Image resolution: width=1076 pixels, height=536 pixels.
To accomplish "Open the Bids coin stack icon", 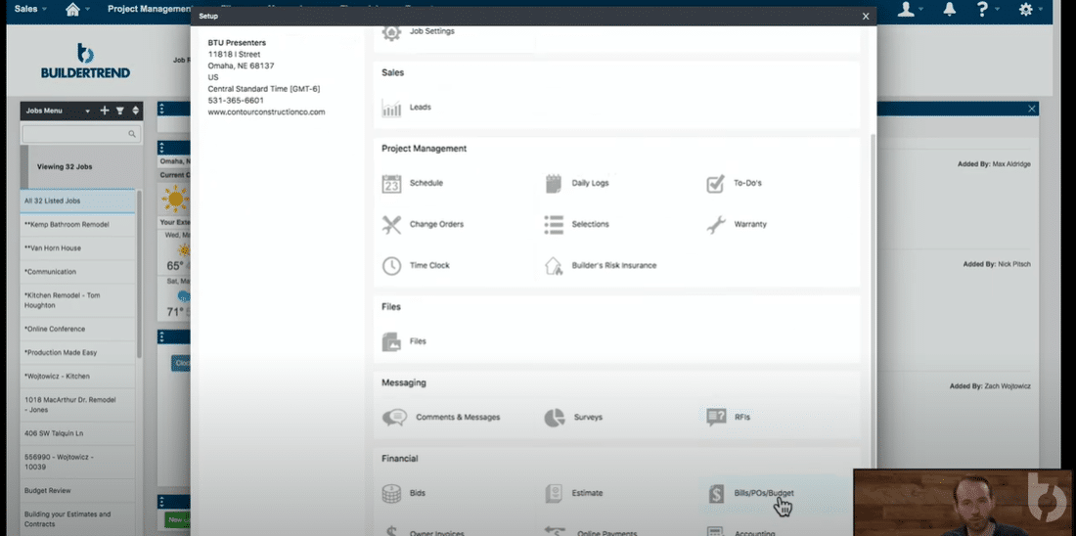I will (391, 493).
